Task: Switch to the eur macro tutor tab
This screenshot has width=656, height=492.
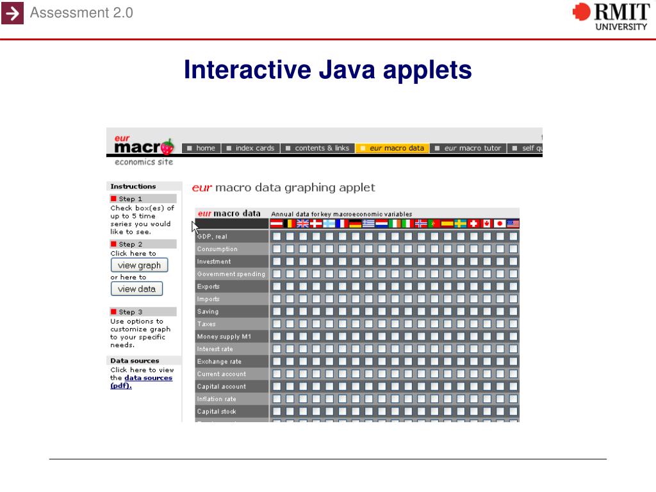Action: [468, 148]
